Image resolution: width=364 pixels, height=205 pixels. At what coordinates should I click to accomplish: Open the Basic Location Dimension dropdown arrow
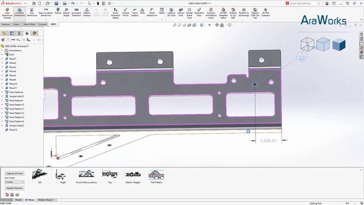click(45, 20)
